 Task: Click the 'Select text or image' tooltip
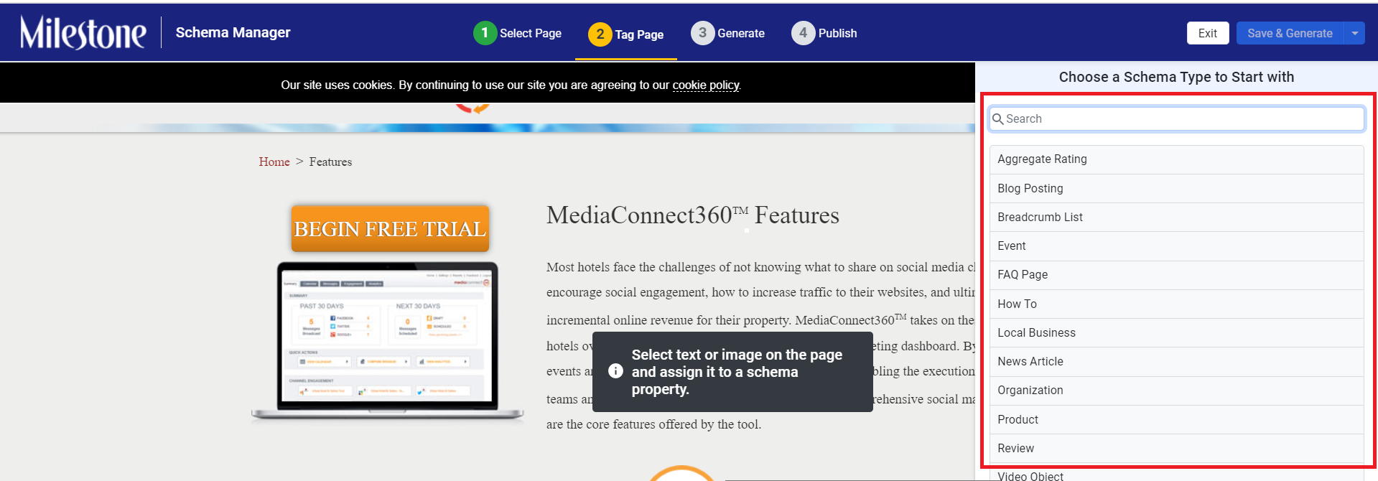(x=732, y=372)
